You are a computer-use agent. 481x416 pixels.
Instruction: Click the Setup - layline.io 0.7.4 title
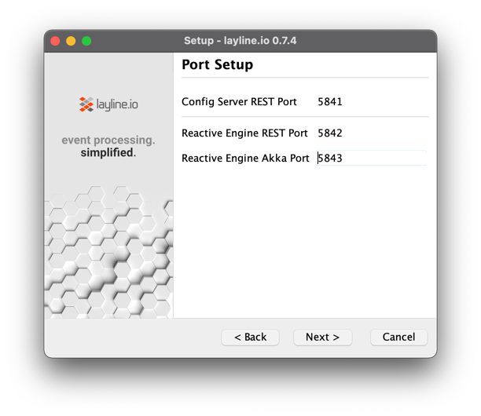[240, 41]
